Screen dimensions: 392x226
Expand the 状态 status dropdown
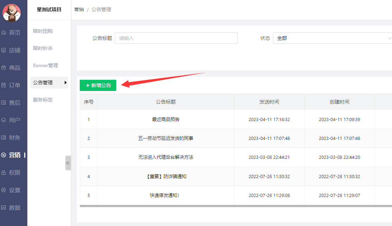coord(332,38)
